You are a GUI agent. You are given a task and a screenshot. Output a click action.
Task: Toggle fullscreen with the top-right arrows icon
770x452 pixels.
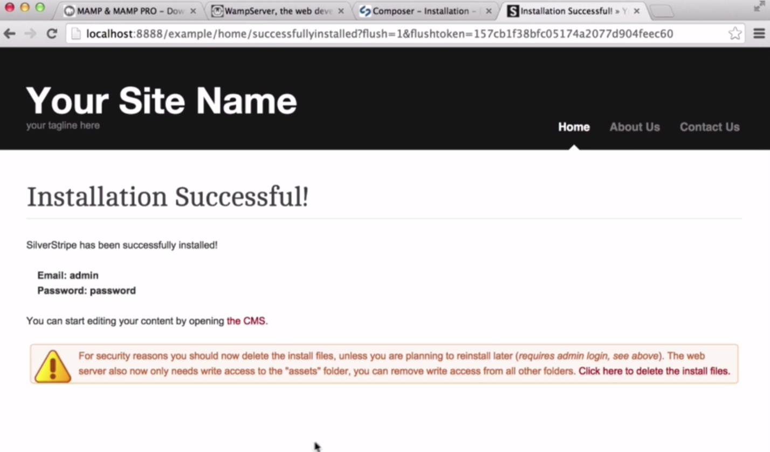(759, 6)
